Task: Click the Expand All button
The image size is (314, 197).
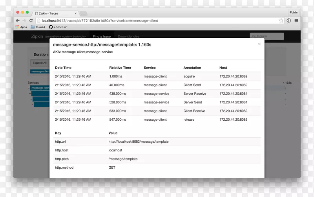Action: click(x=40, y=63)
